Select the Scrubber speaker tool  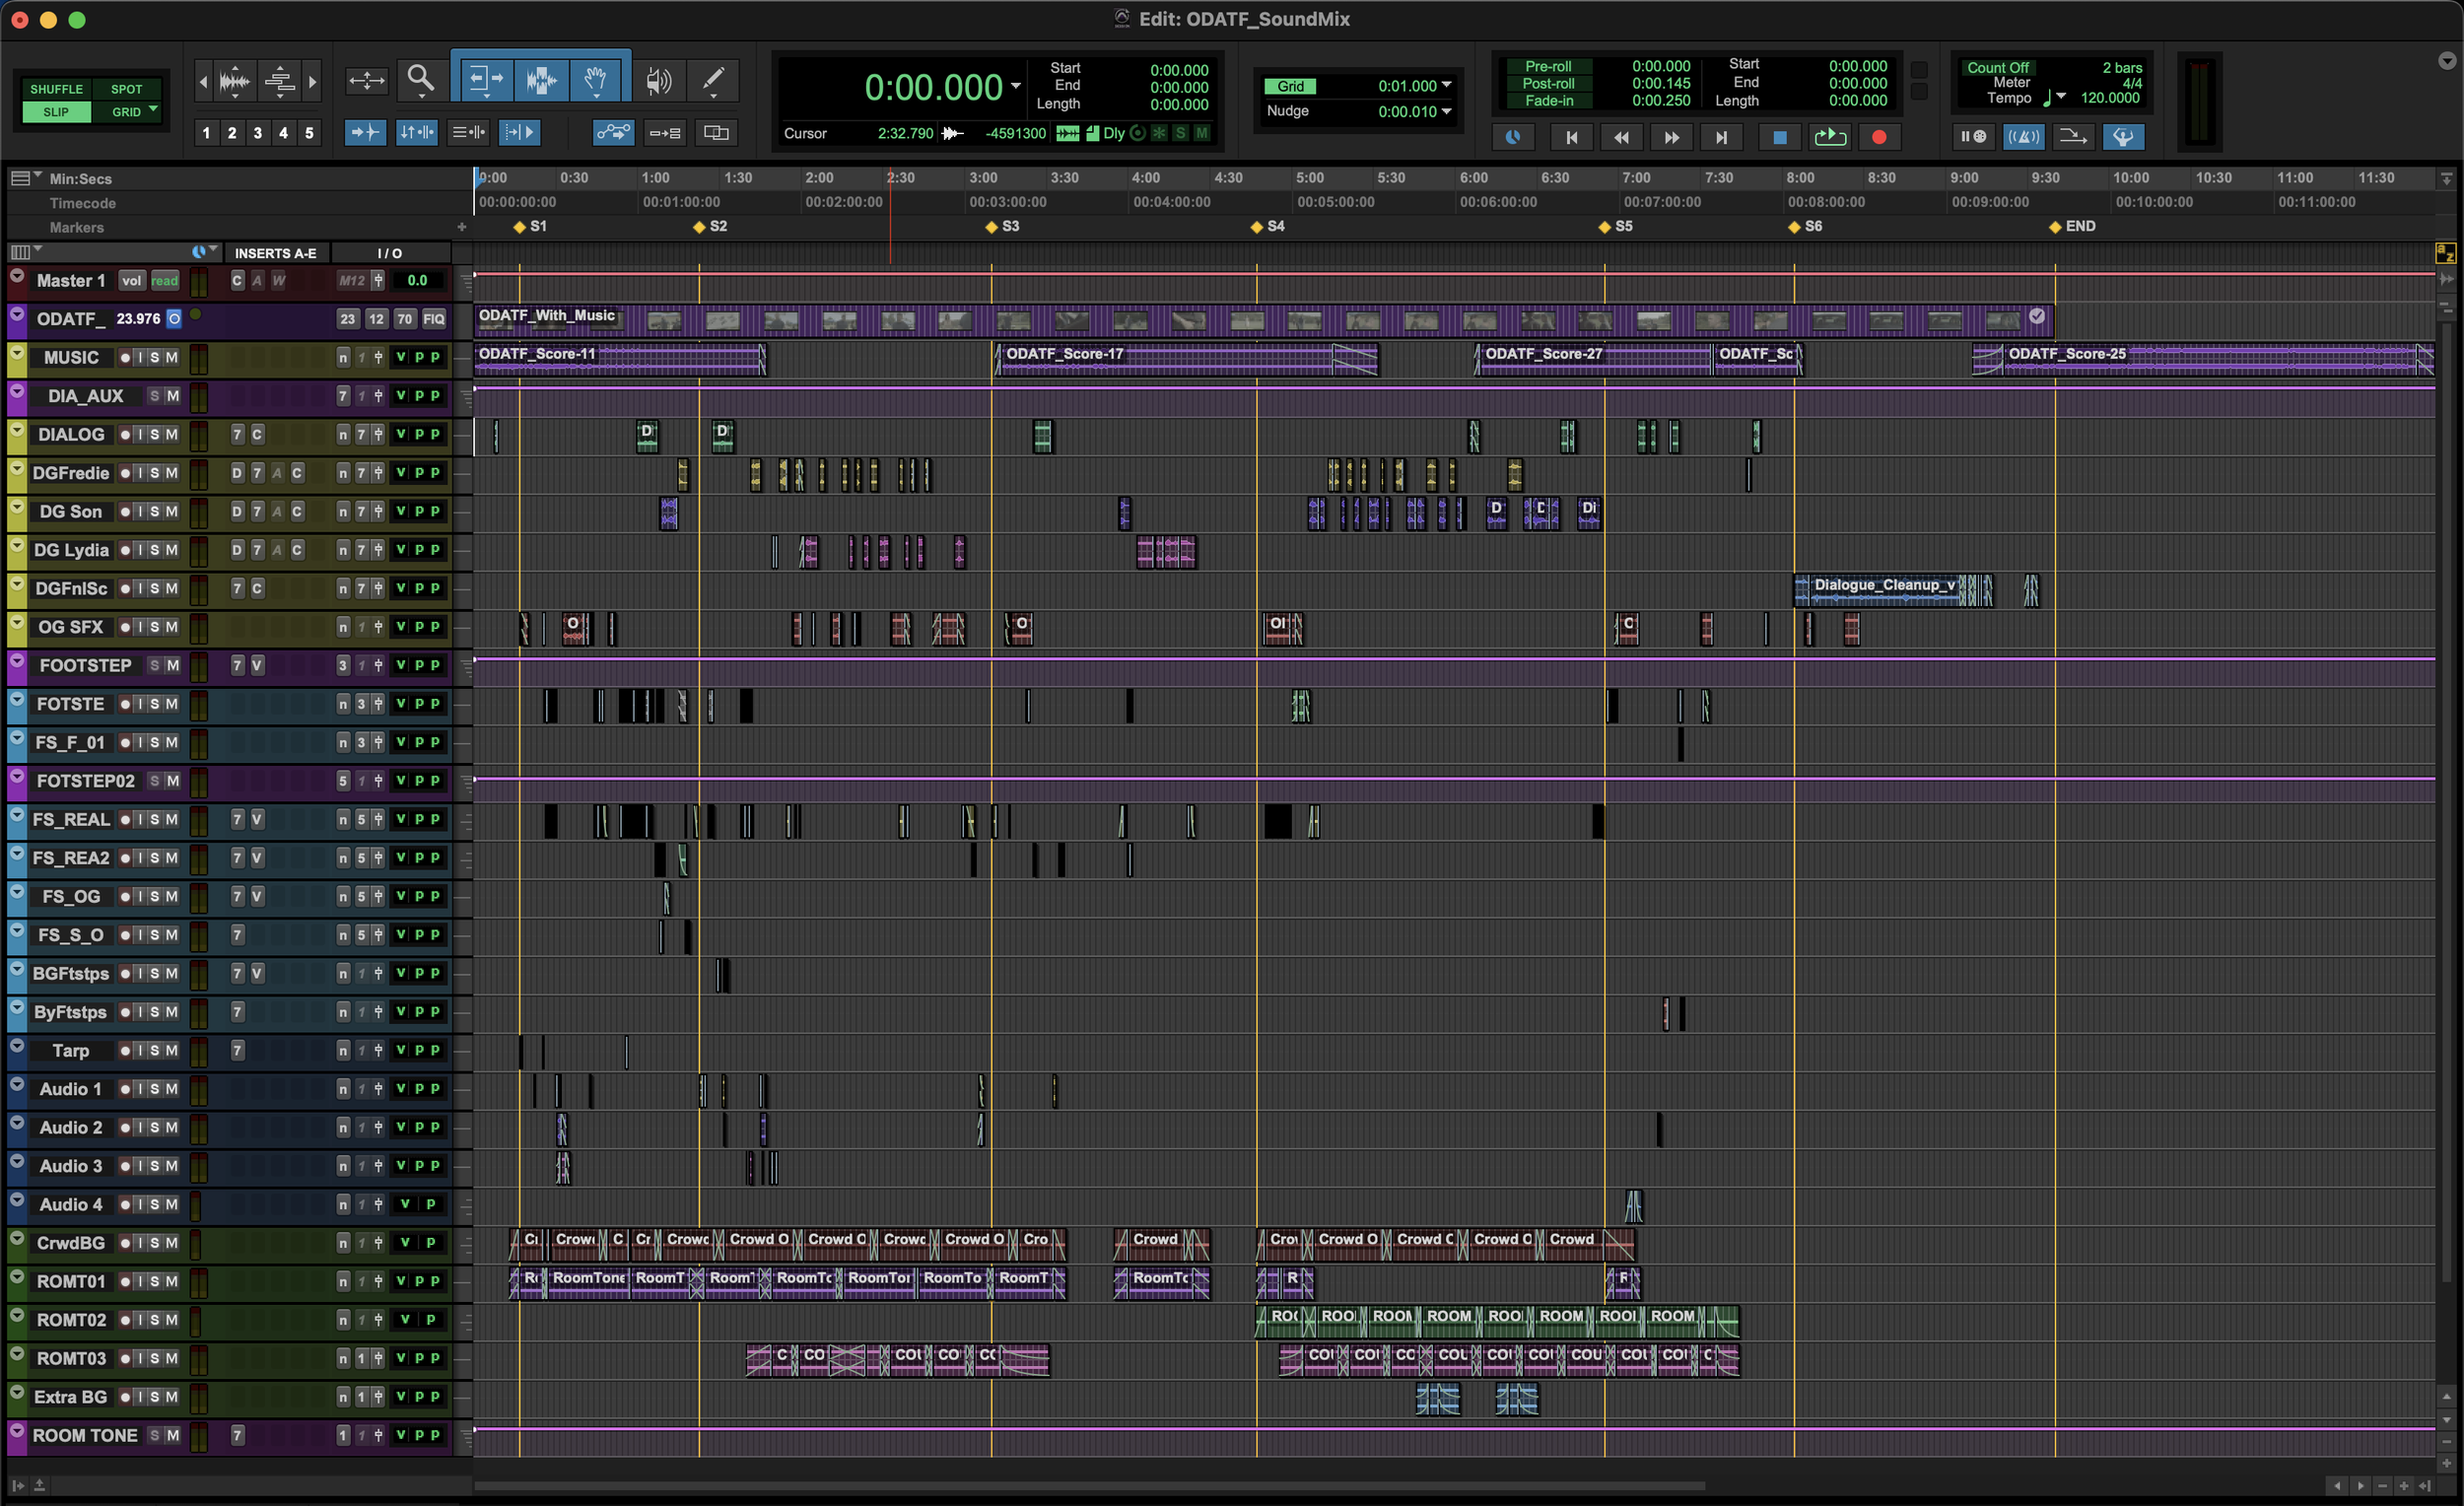click(x=658, y=80)
